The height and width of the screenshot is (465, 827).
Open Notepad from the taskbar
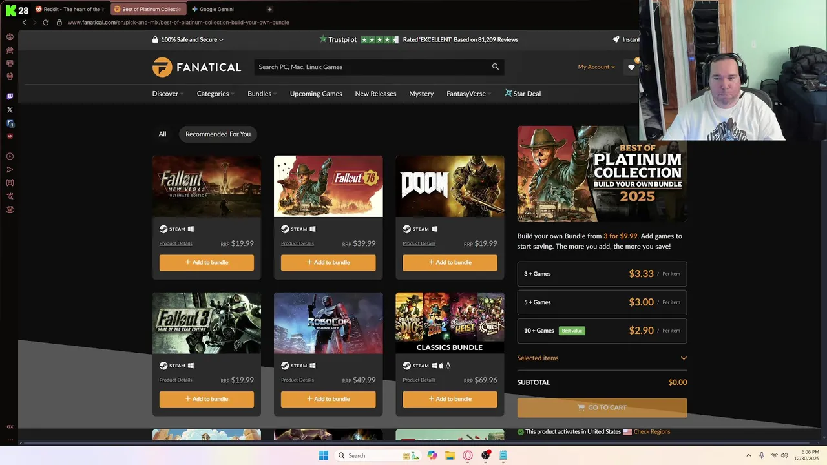[503, 455]
